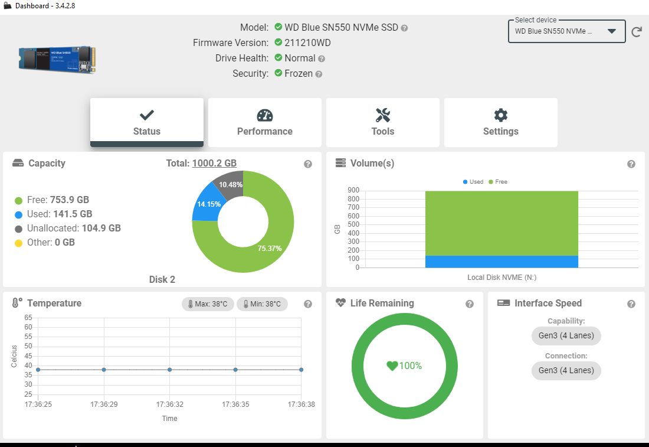Image resolution: width=649 pixels, height=447 pixels.
Task: Click the Max: 38°C temperature badge
Action: tap(208, 304)
